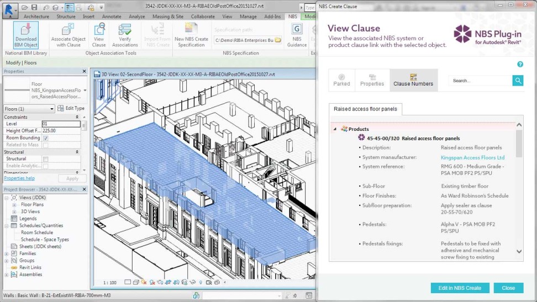Open the View Clause tool

pos(99,35)
